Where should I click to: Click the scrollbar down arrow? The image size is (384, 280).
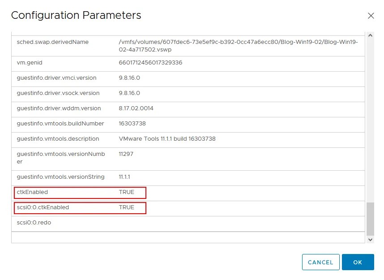[x=370, y=240]
